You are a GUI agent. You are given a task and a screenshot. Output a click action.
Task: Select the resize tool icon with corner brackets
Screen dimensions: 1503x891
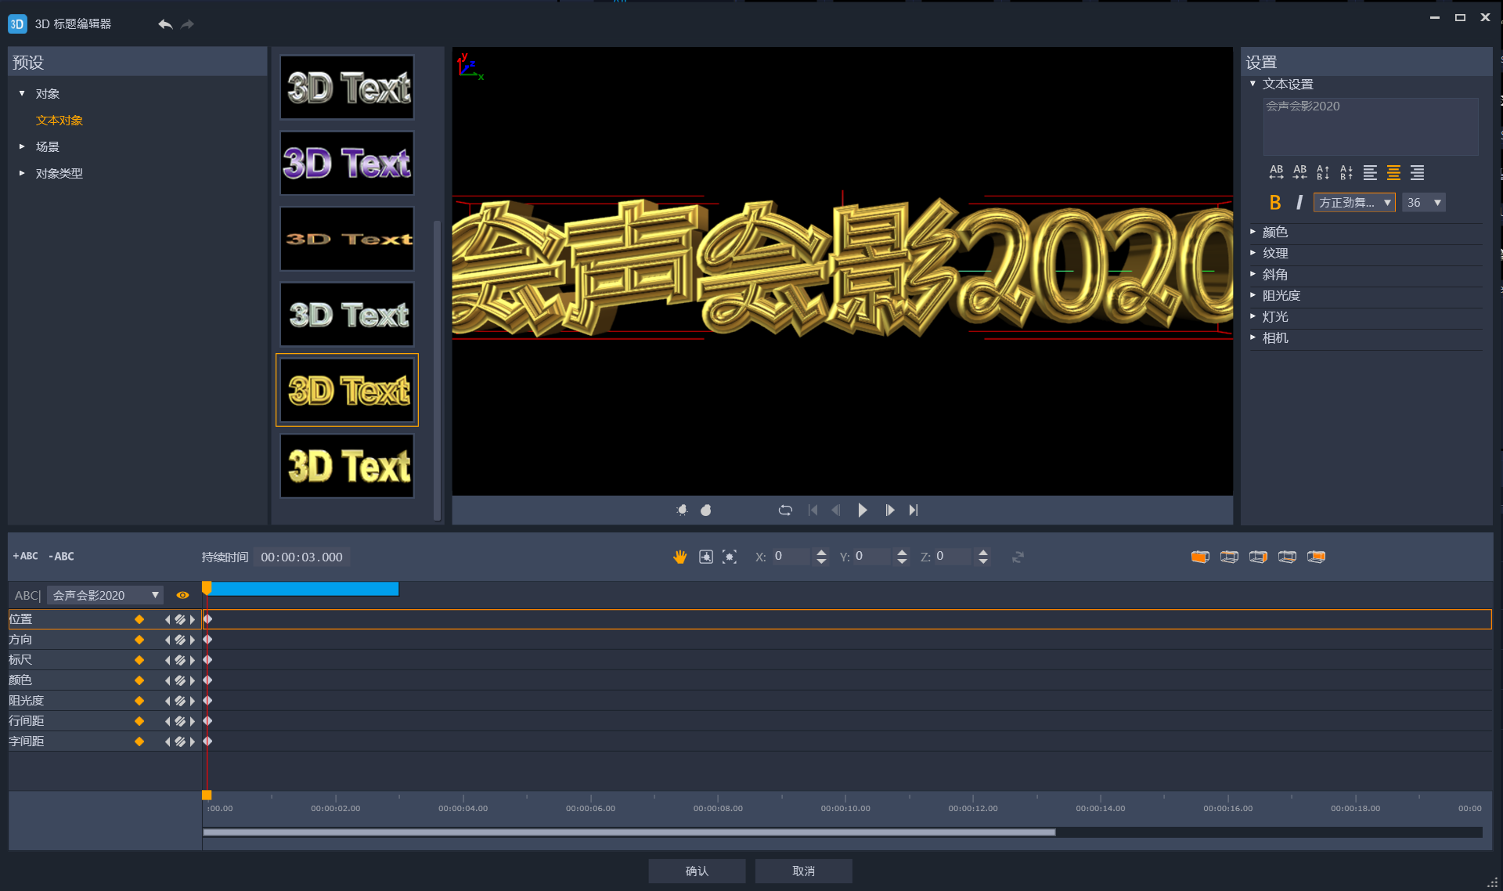tap(730, 557)
